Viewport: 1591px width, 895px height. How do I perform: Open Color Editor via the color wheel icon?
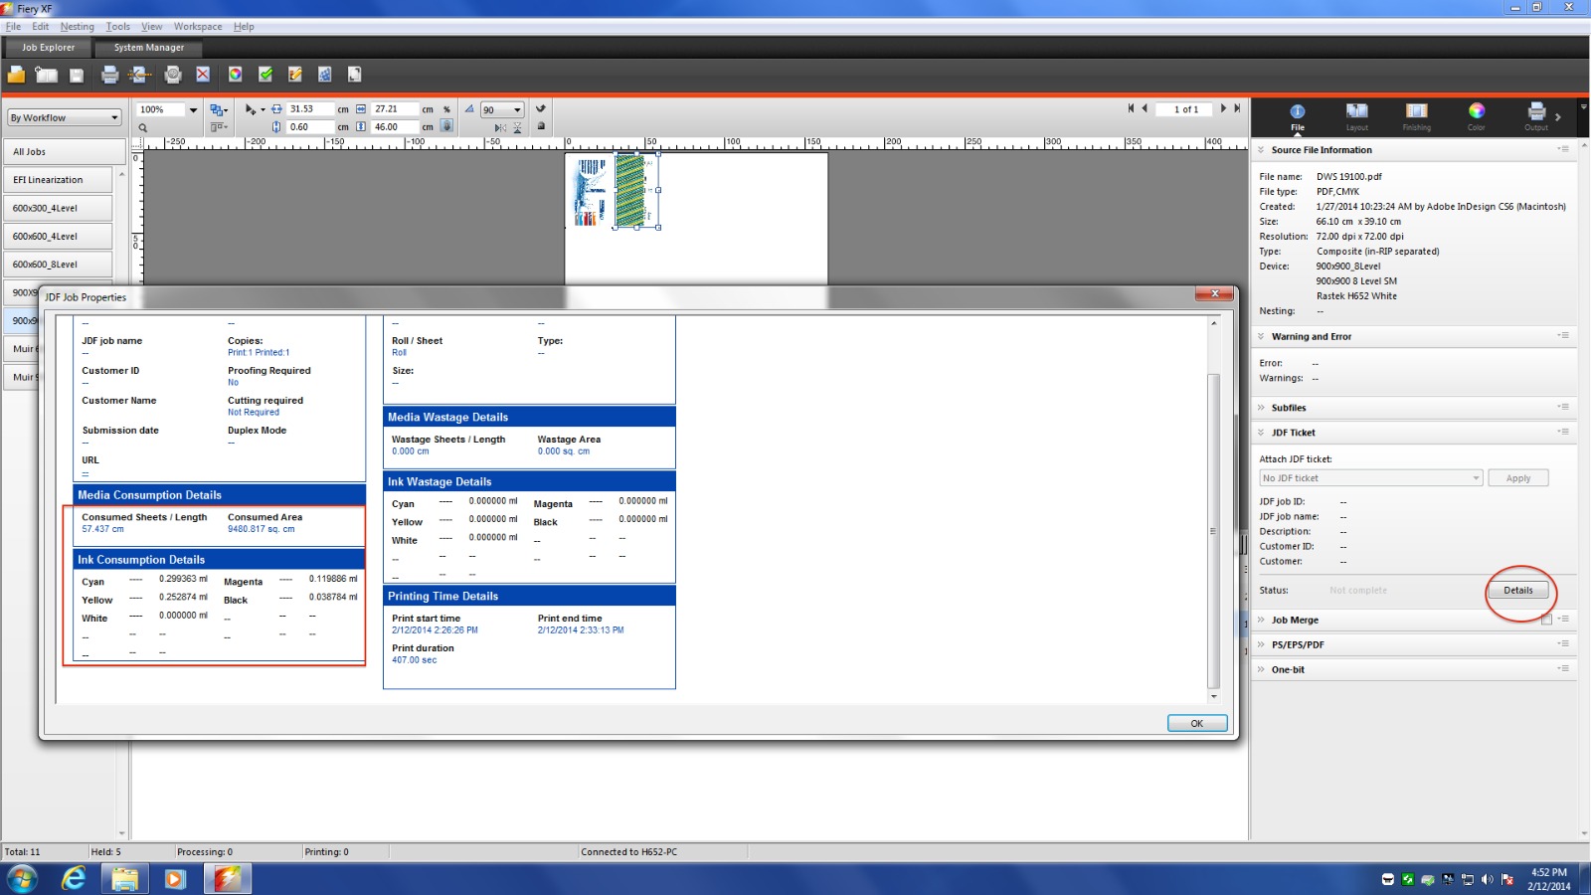(x=235, y=74)
